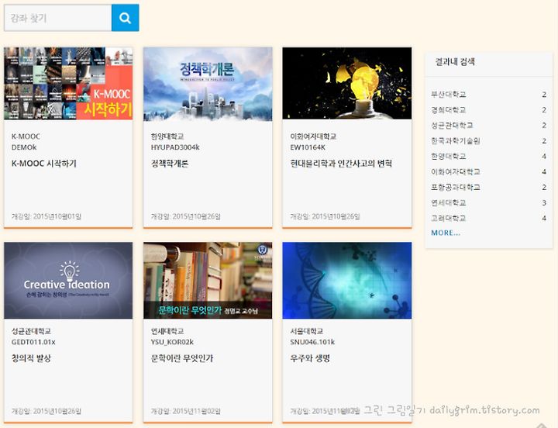Focus the 강좌 찾기 search field
The height and width of the screenshot is (428, 558).
click(x=57, y=18)
